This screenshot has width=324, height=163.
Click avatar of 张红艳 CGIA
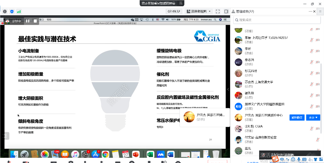click(x=238, y=129)
